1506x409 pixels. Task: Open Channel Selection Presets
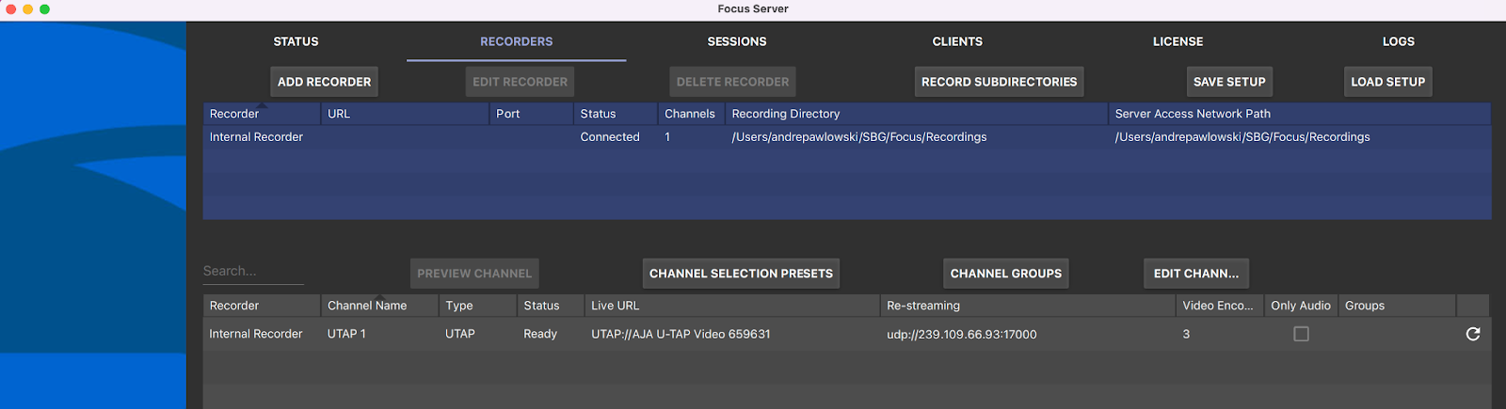pyautogui.click(x=741, y=274)
